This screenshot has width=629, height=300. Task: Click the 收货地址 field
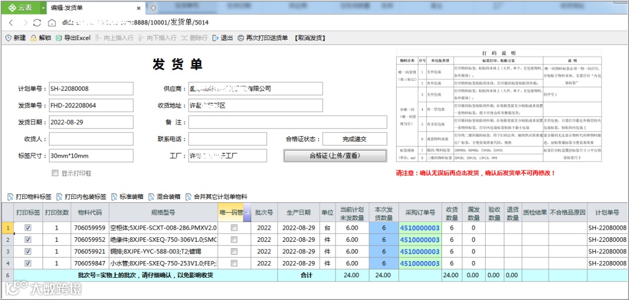[256, 105]
